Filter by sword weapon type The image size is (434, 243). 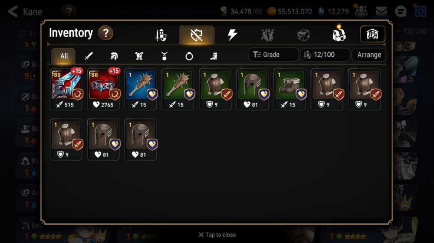[89, 56]
